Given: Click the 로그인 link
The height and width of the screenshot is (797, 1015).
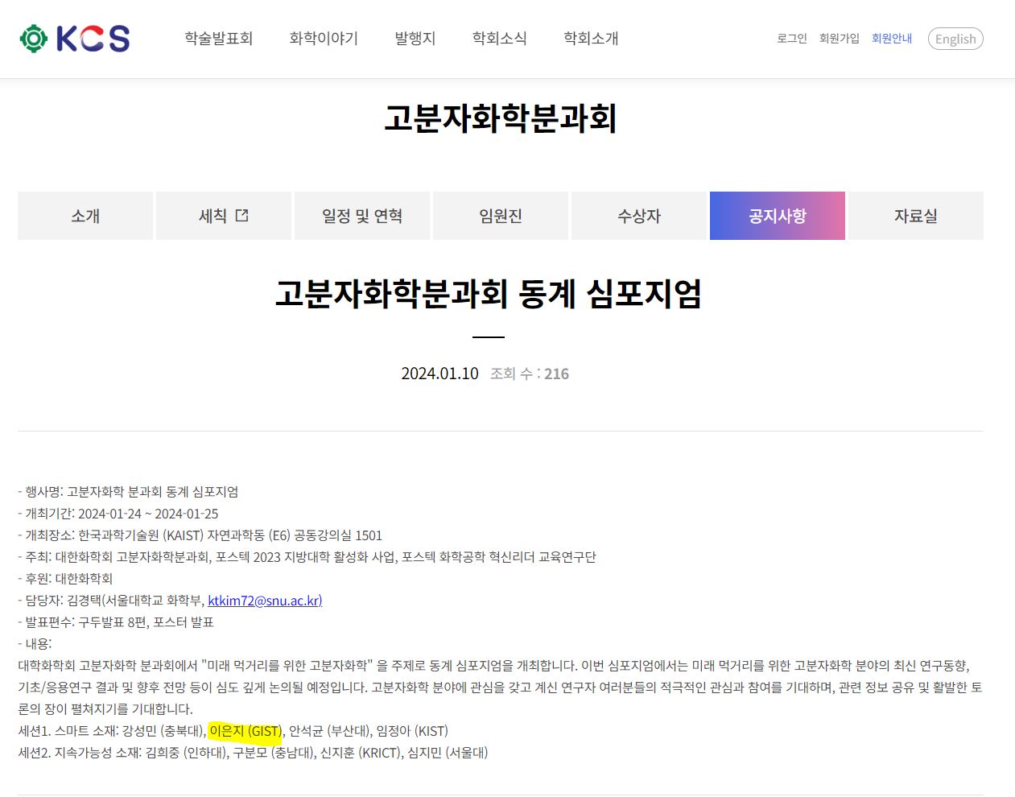Looking at the screenshot, I should coord(792,39).
